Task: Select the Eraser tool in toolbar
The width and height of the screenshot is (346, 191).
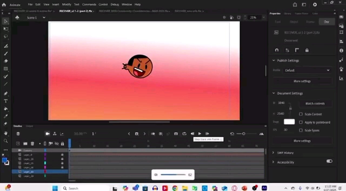Action: coord(6,61)
